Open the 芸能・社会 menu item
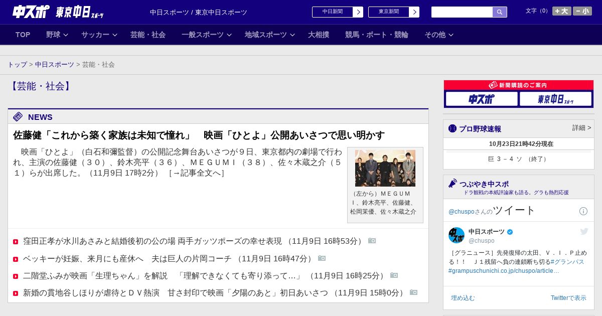This screenshot has width=602, height=316. [148, 35]
